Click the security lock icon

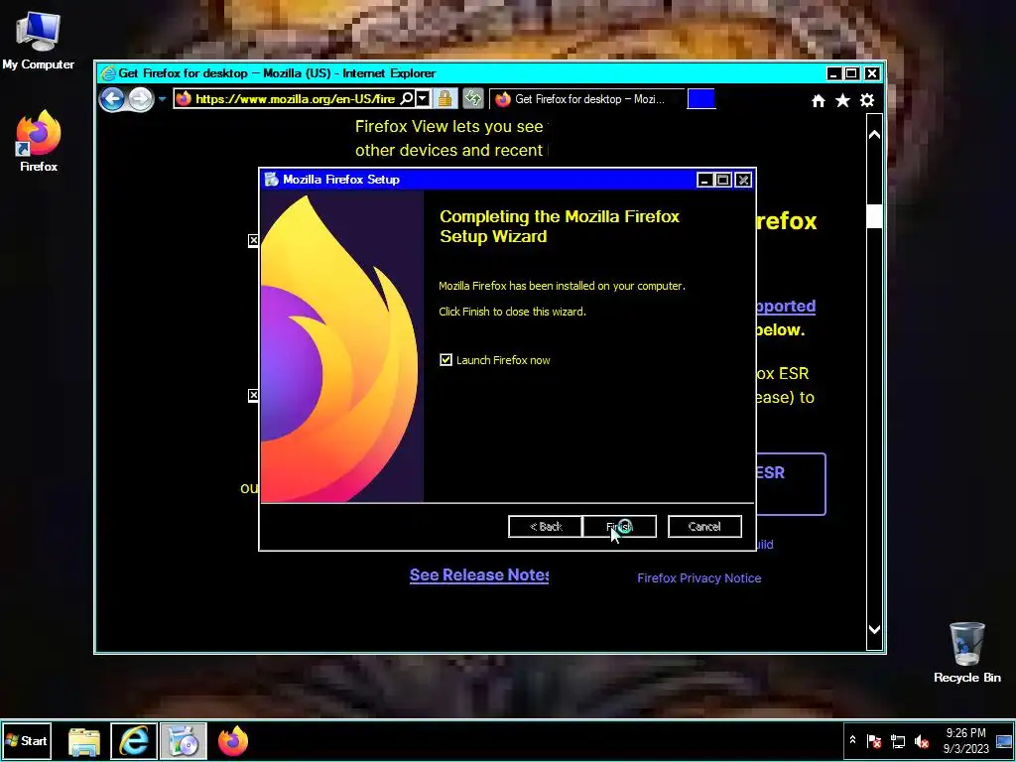tap(445, 99)
